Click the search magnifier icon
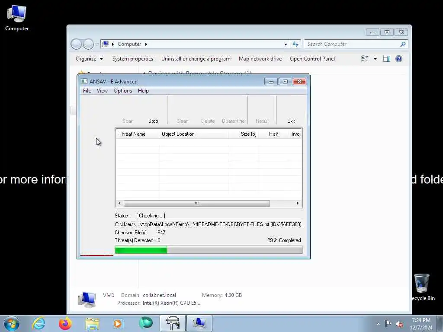443x332 pixels. tap(403, 44)
